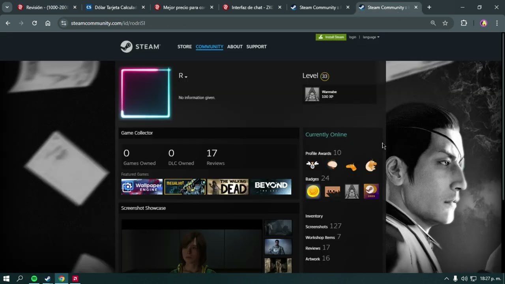Click the grey pyramid figure badge in Badges row

[x=352, y=191]
